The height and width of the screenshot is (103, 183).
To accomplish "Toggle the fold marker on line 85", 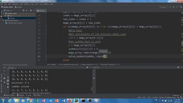I will (46, 56).
